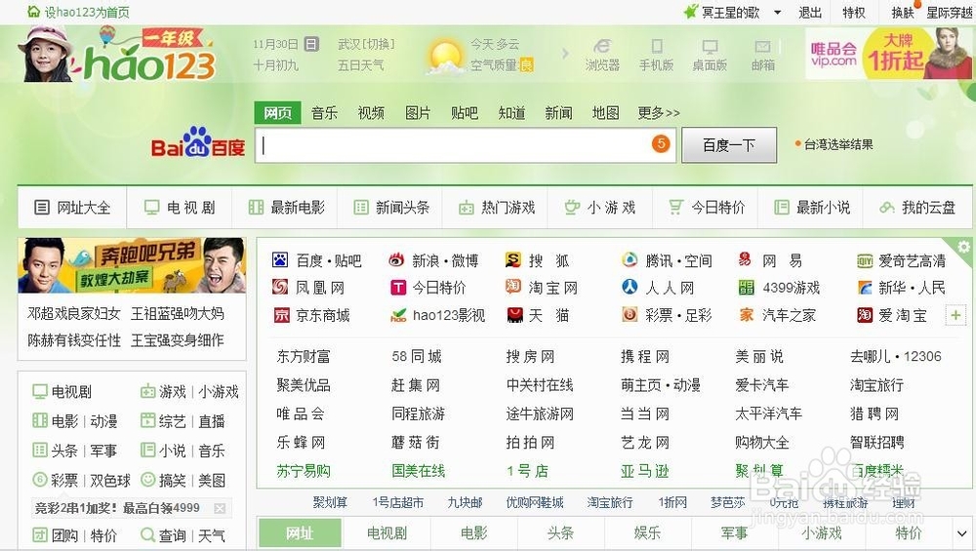
Task: Select the 地图 search tab
Action: click(x=606, y=112)
